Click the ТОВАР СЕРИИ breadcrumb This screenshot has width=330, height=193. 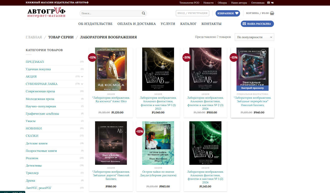click(61, 37)
